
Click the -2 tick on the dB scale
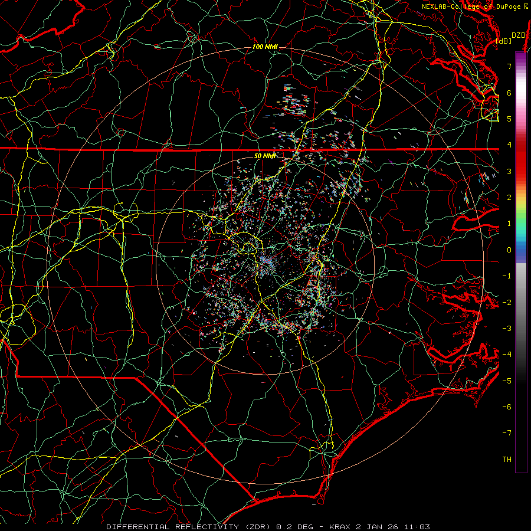pos(507,302)
